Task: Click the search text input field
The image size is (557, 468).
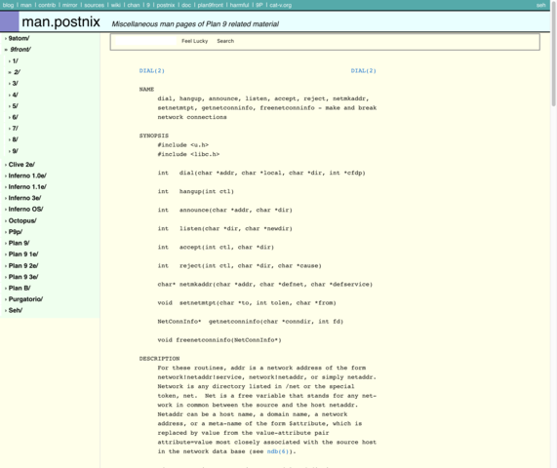Action: point(146,41)
